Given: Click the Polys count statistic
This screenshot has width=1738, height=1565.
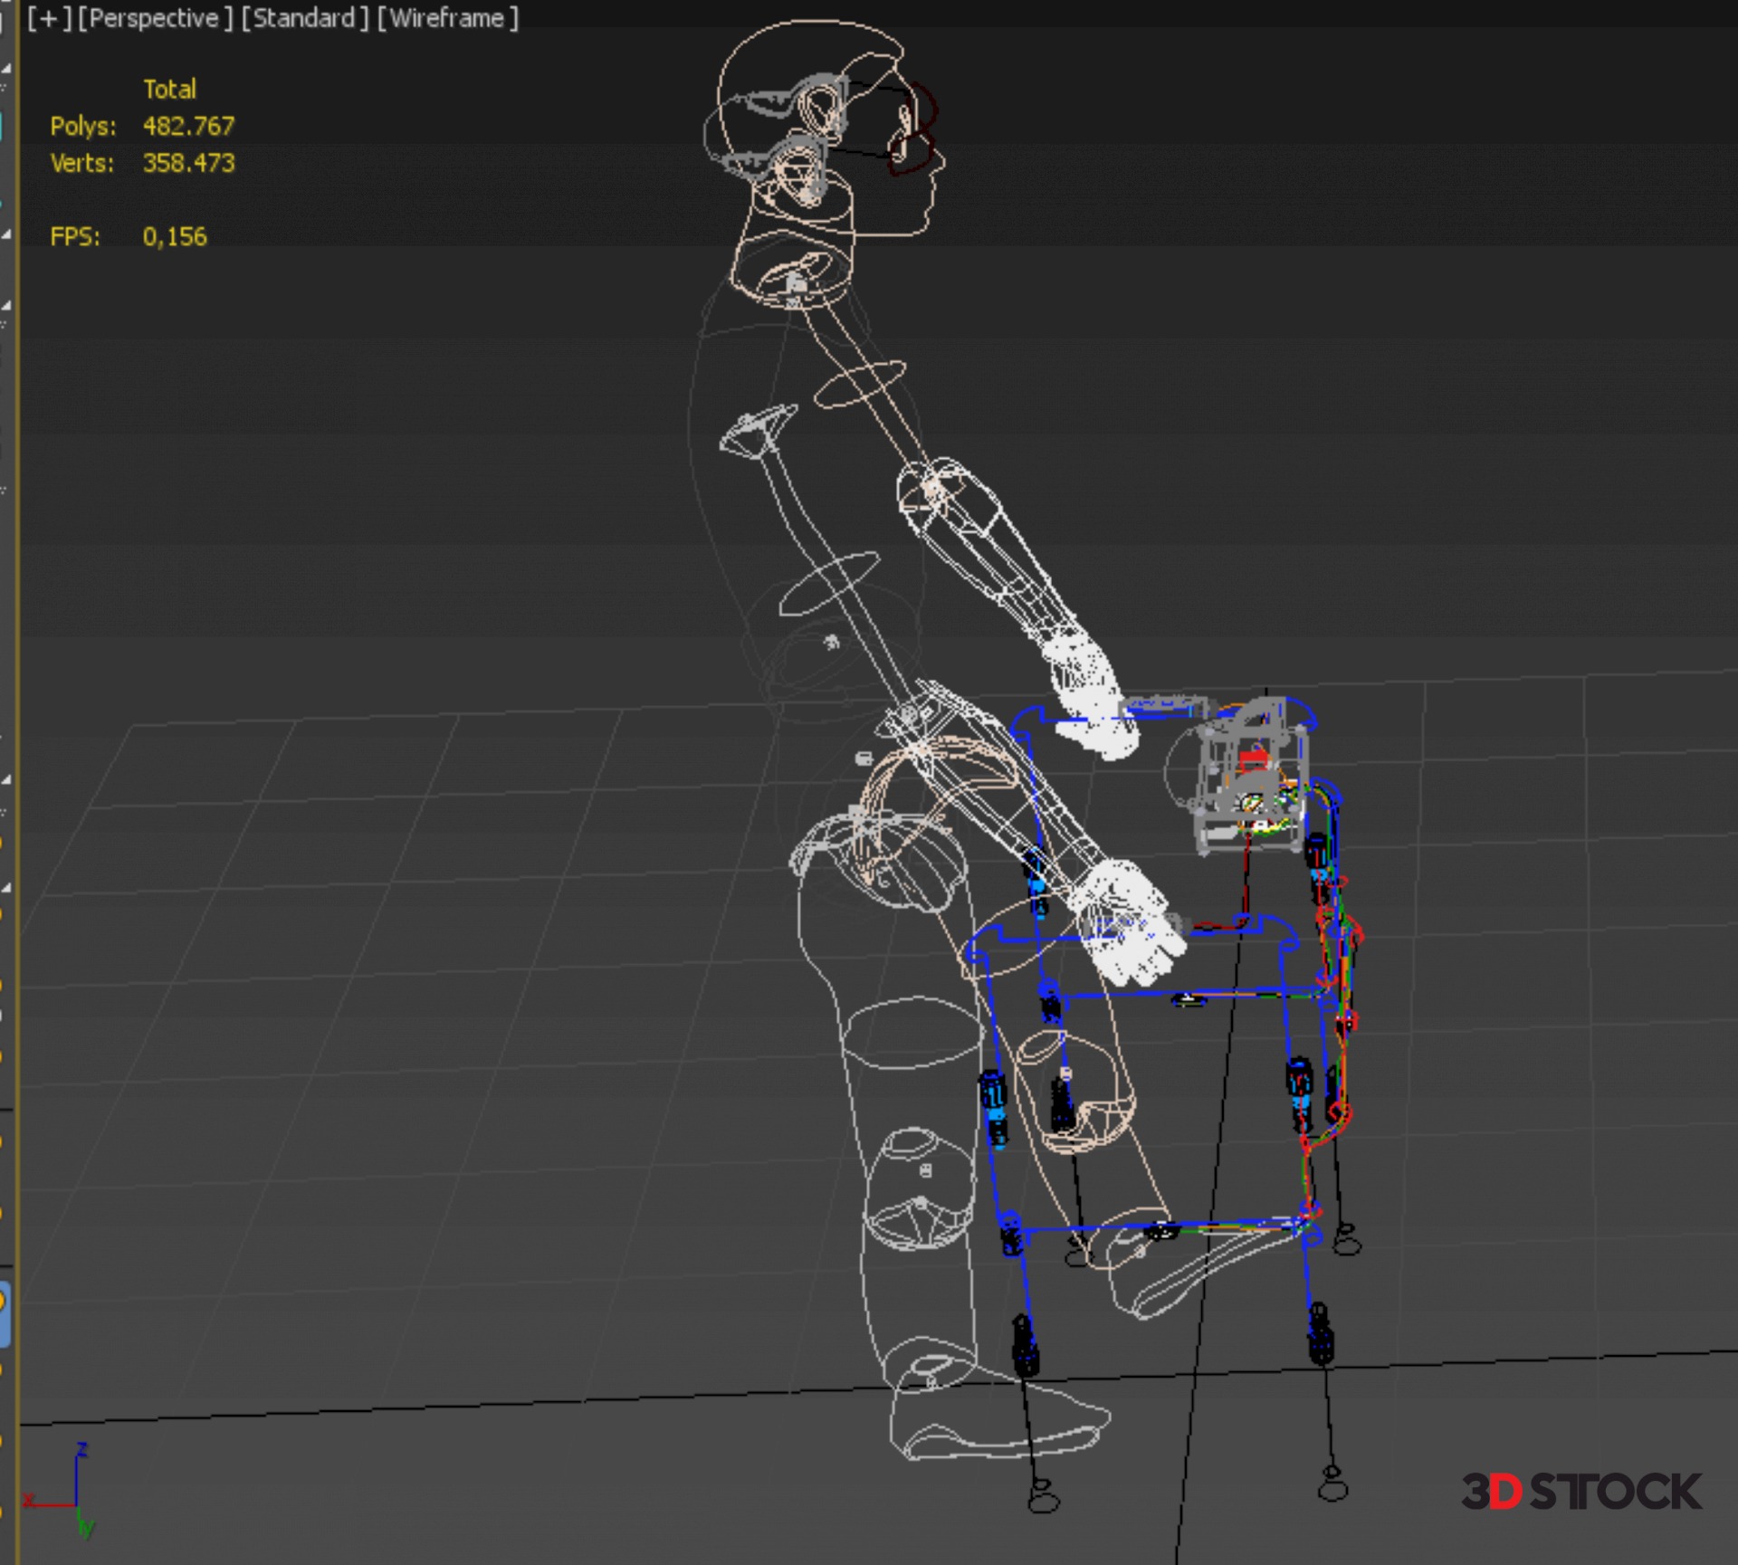Looking at the screenshot, I should coord(188,126).
